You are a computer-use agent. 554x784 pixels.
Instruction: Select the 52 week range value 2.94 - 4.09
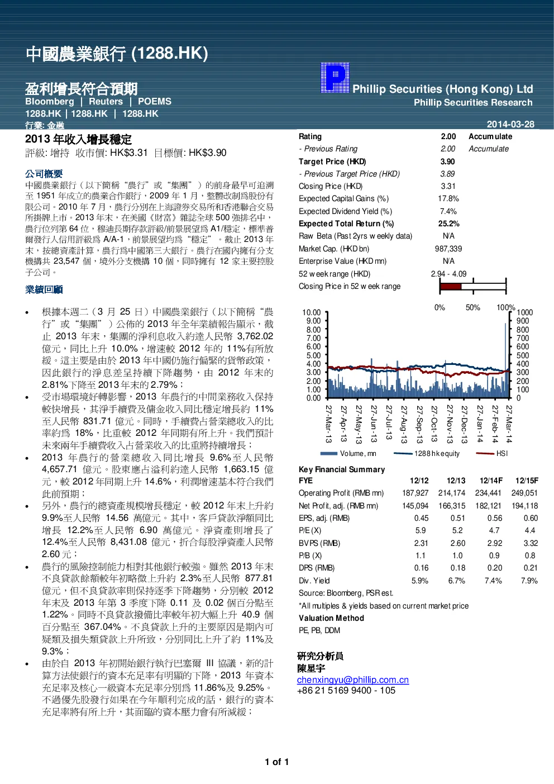pos(448,274)
